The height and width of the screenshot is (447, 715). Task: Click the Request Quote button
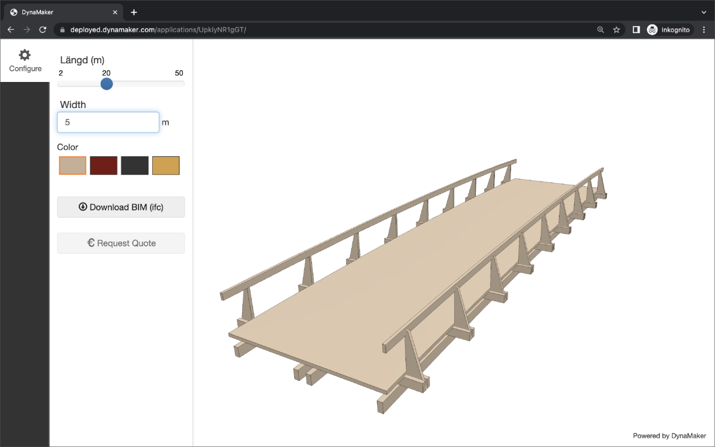[x=121, y=243]
